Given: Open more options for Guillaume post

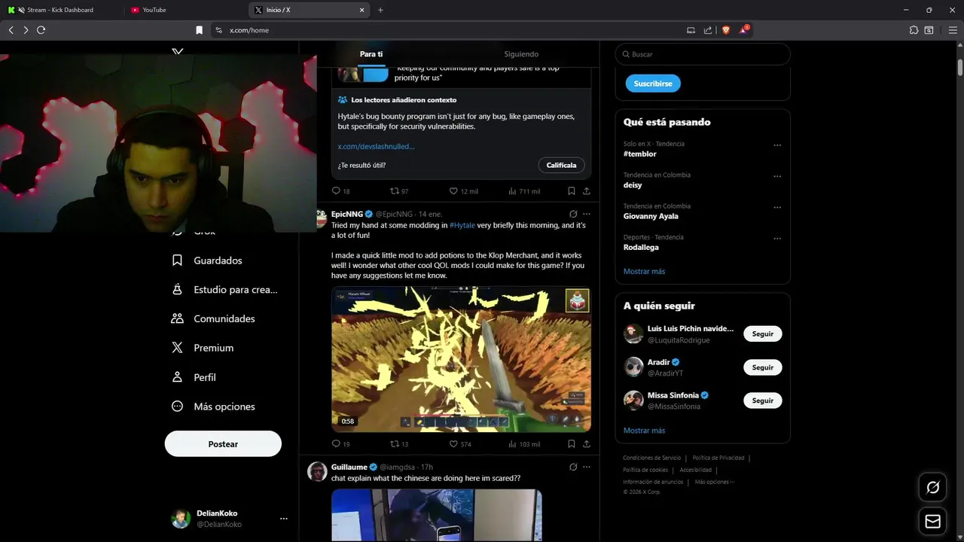Looking at the screenshot, I should 587,467.
